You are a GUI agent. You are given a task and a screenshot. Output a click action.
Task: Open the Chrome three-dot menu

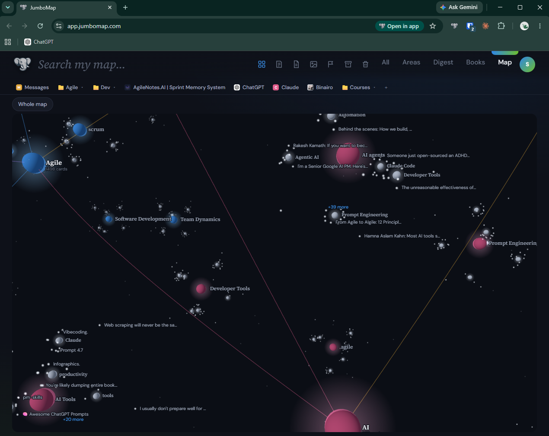pos(540,26)
